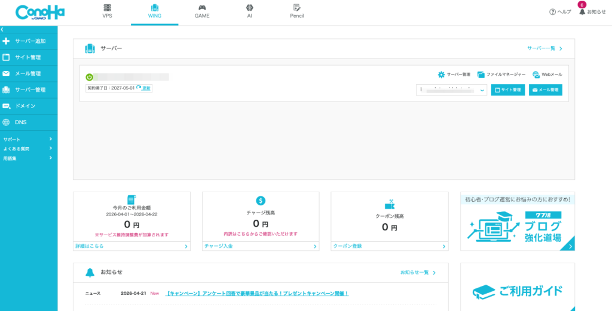Open the domain selection dropdown
612x311 pixels.
pos(452,90)
